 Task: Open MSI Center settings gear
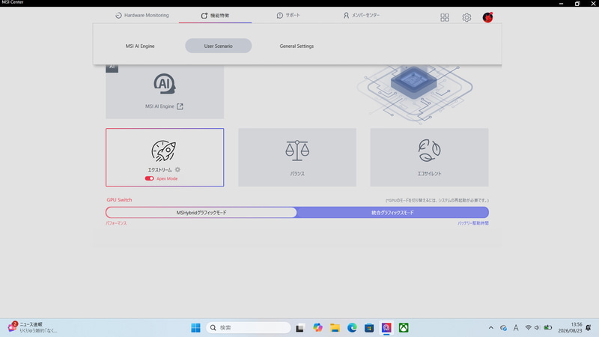[x=466, y=17]
